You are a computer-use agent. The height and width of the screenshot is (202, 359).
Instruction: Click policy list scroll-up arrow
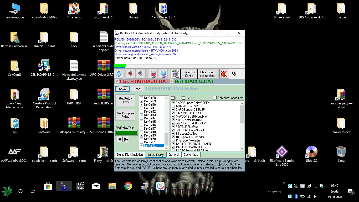[x=242, y=103]
